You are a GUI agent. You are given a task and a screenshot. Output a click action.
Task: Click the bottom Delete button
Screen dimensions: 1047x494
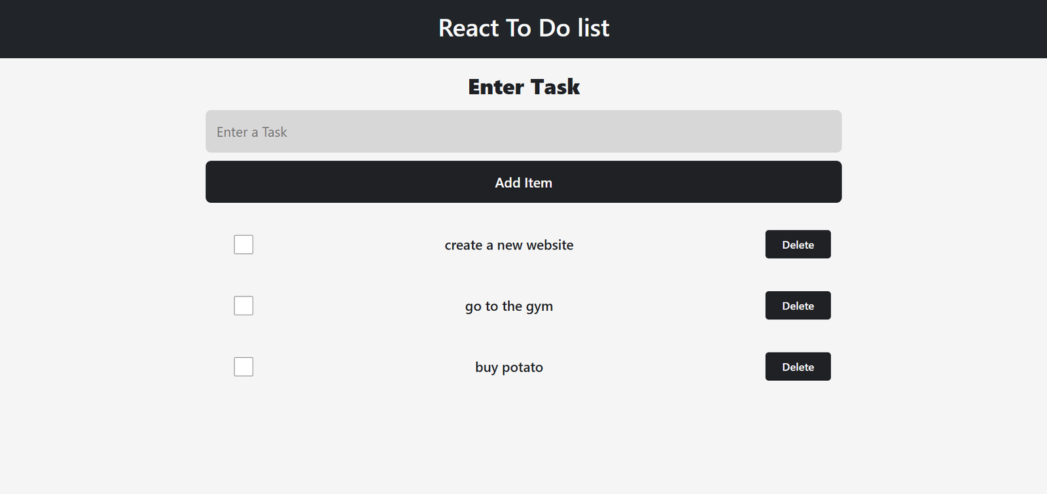pos(798,367)
